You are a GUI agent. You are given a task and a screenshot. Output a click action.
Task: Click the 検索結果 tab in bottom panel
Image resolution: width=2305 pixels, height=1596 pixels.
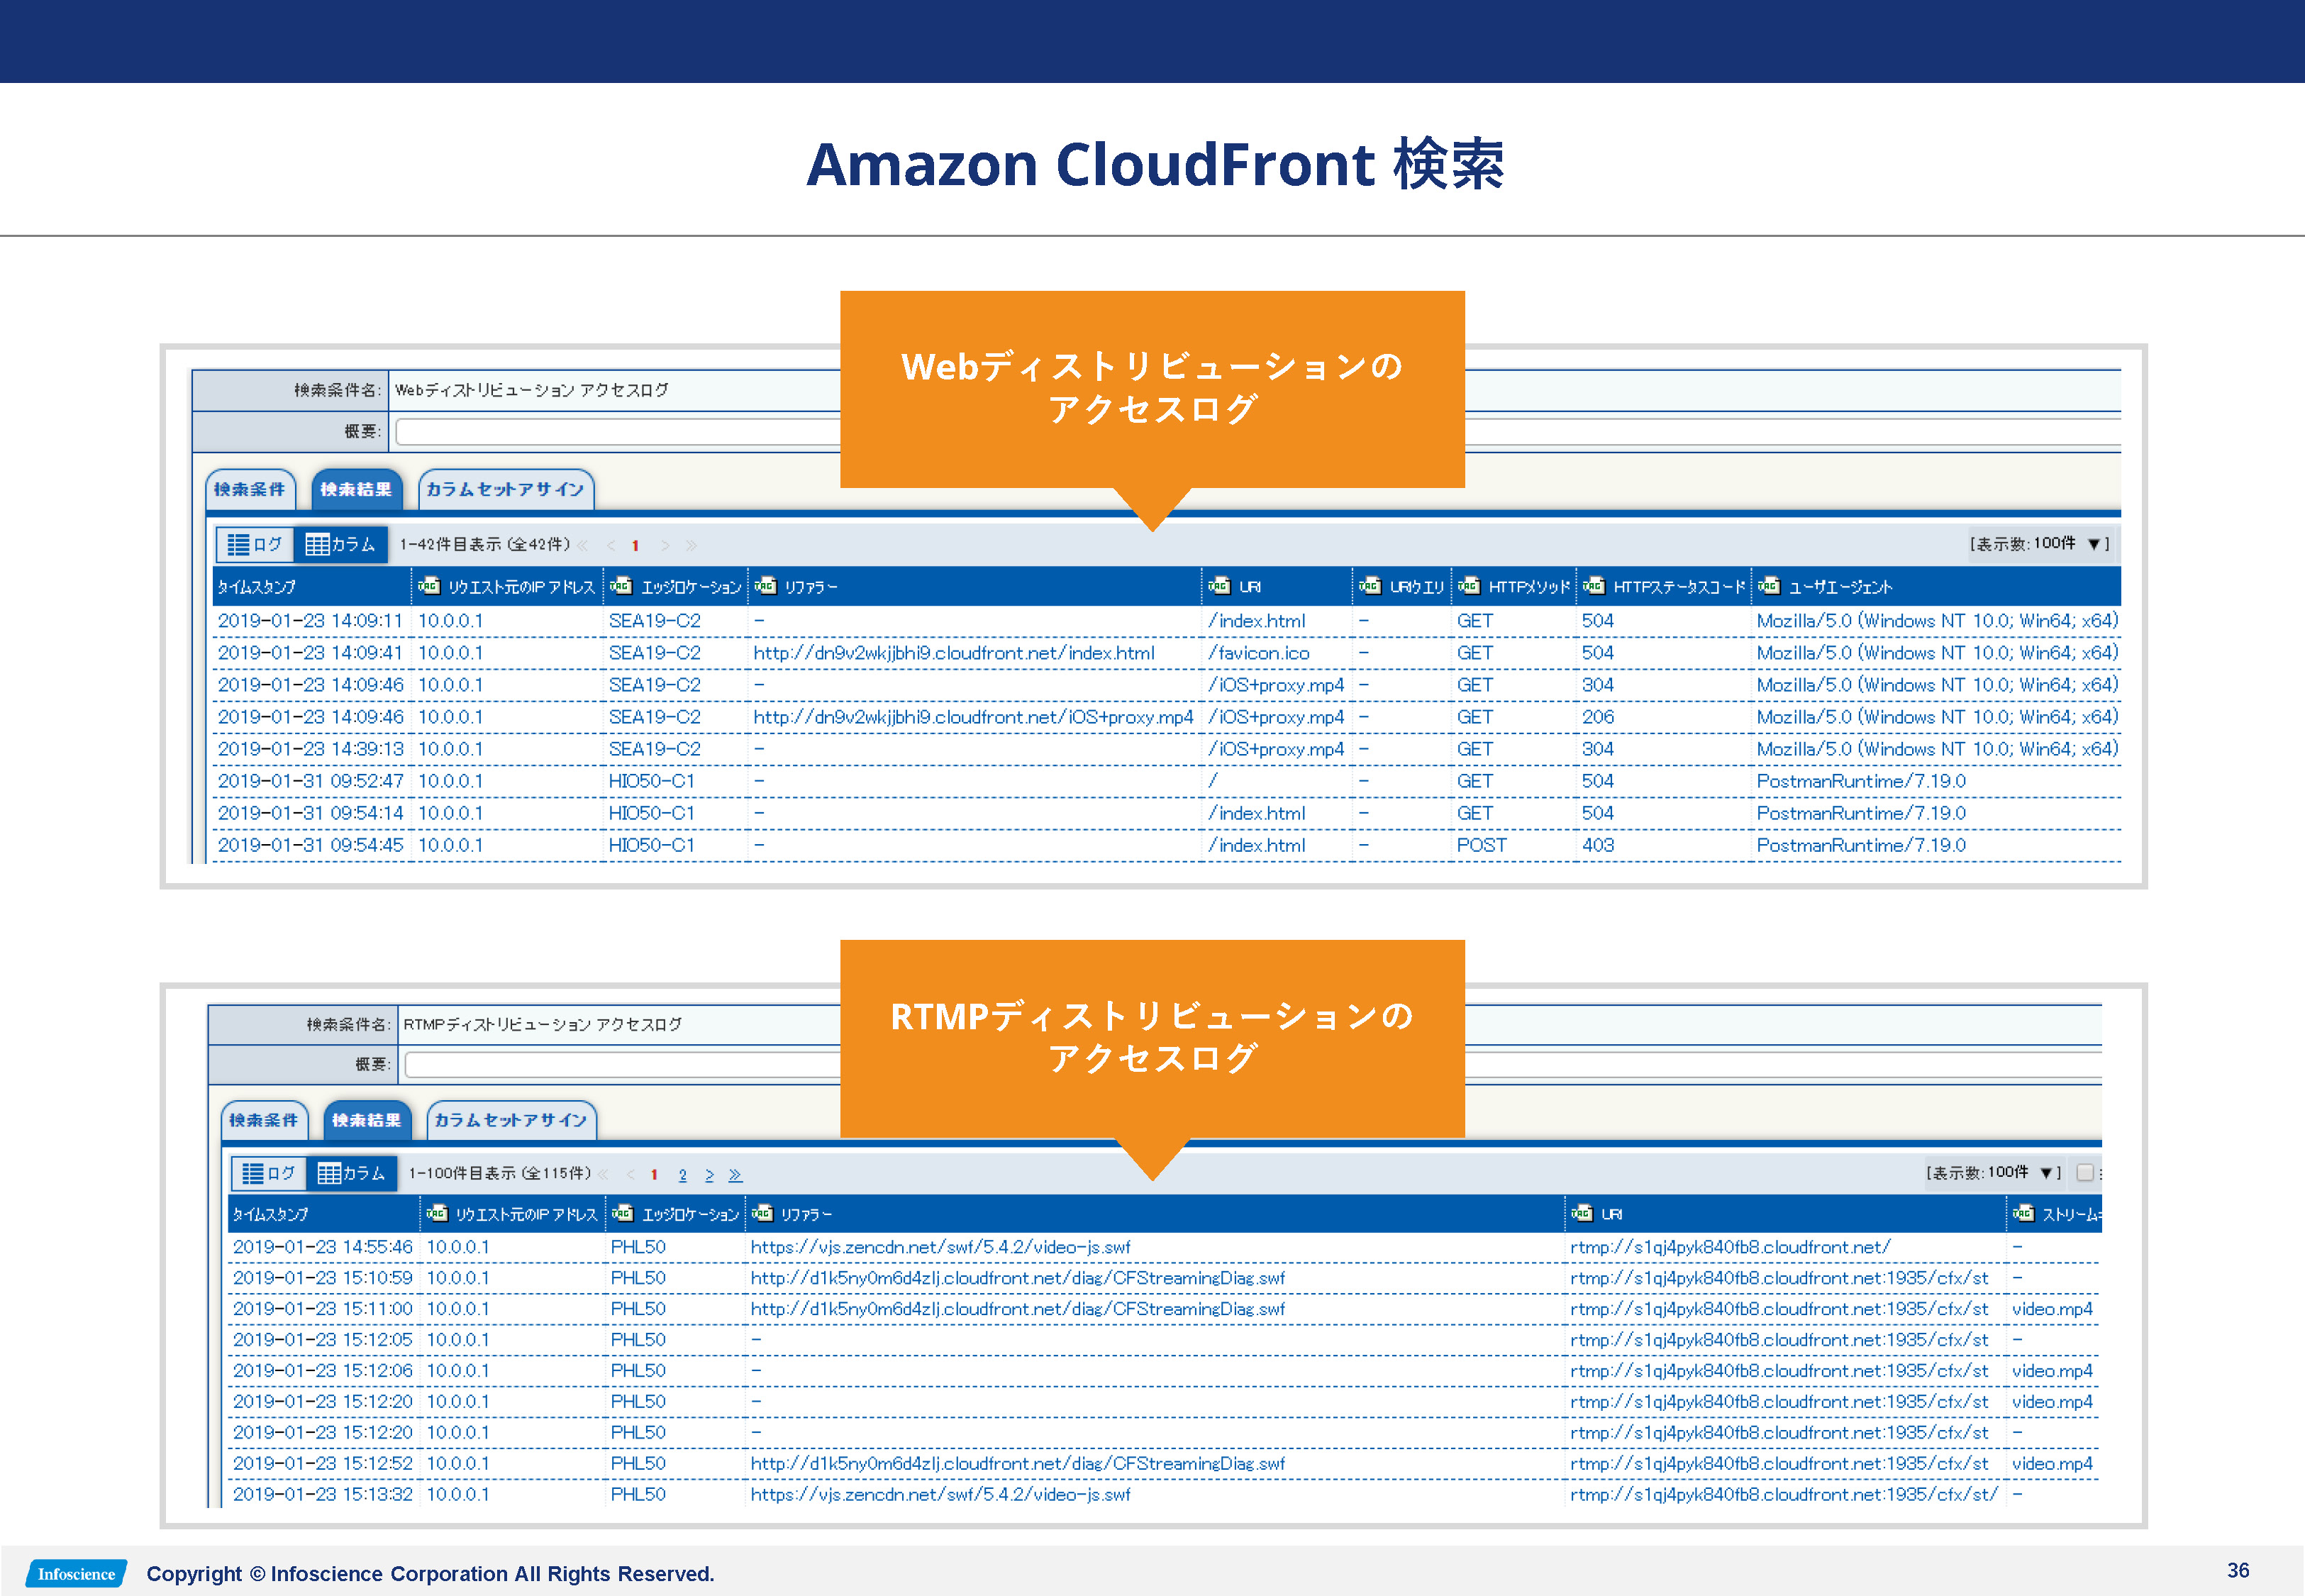coord(366,1120)
